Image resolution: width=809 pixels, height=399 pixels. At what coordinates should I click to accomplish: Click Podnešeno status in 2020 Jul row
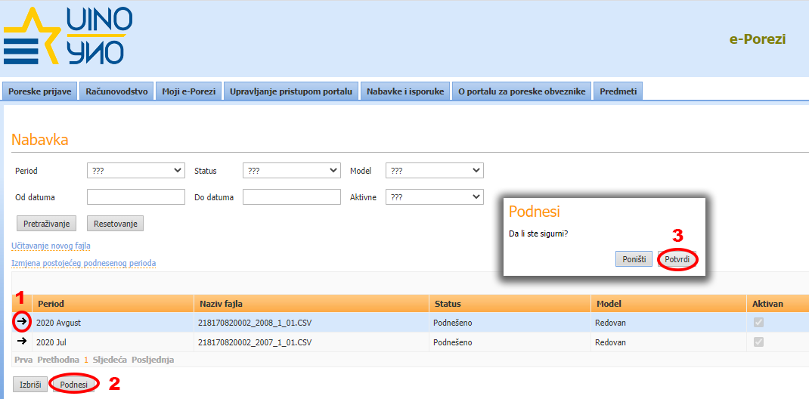[x=452, y=342]
